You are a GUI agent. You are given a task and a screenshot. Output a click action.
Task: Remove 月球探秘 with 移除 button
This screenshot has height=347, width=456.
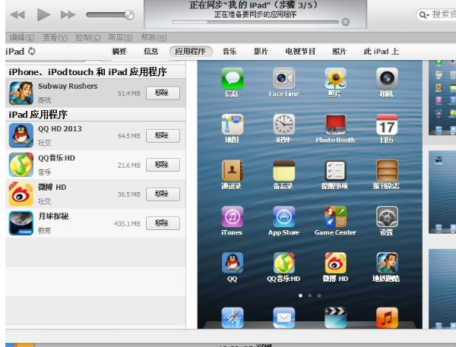tap(163, 223)
